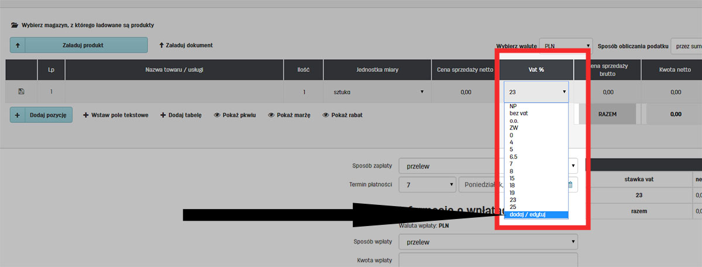
Task: Open the calendar icon for payment date
Action: coord(570,184)
